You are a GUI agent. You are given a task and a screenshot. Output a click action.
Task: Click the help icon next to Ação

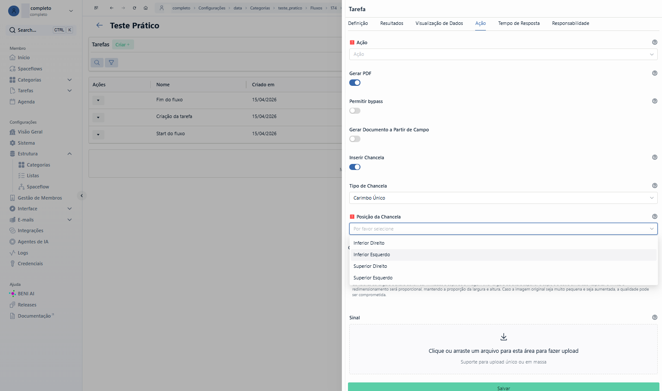tap(655, 42)
